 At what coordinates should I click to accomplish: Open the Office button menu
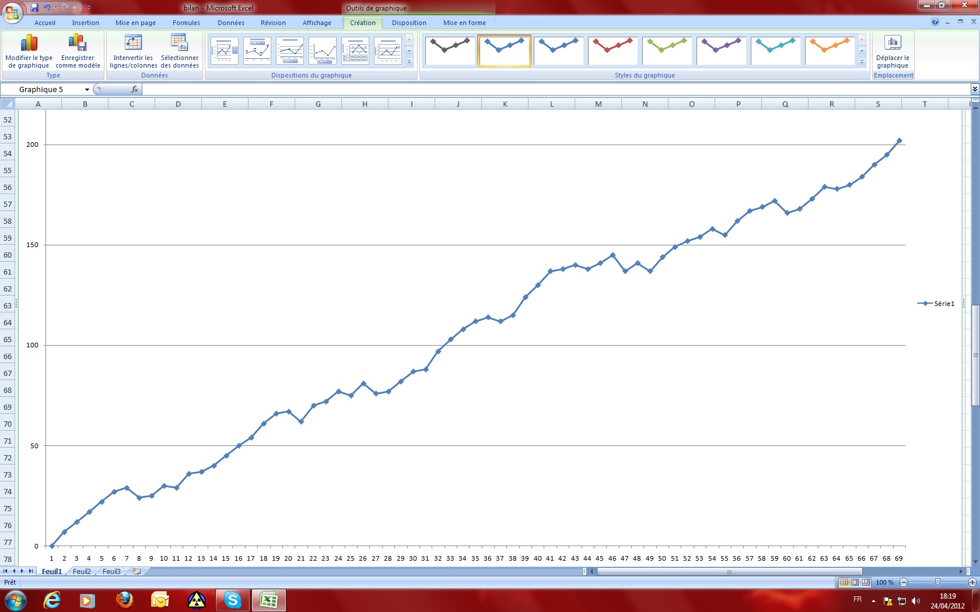coord(12,11)
